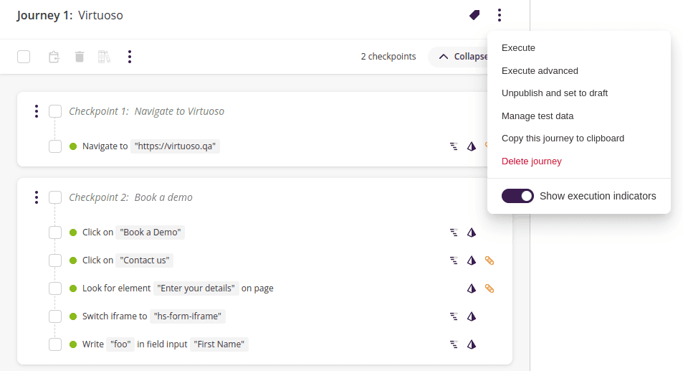
Task: Click the 2 checkpoints label
Action: (388, 57)
